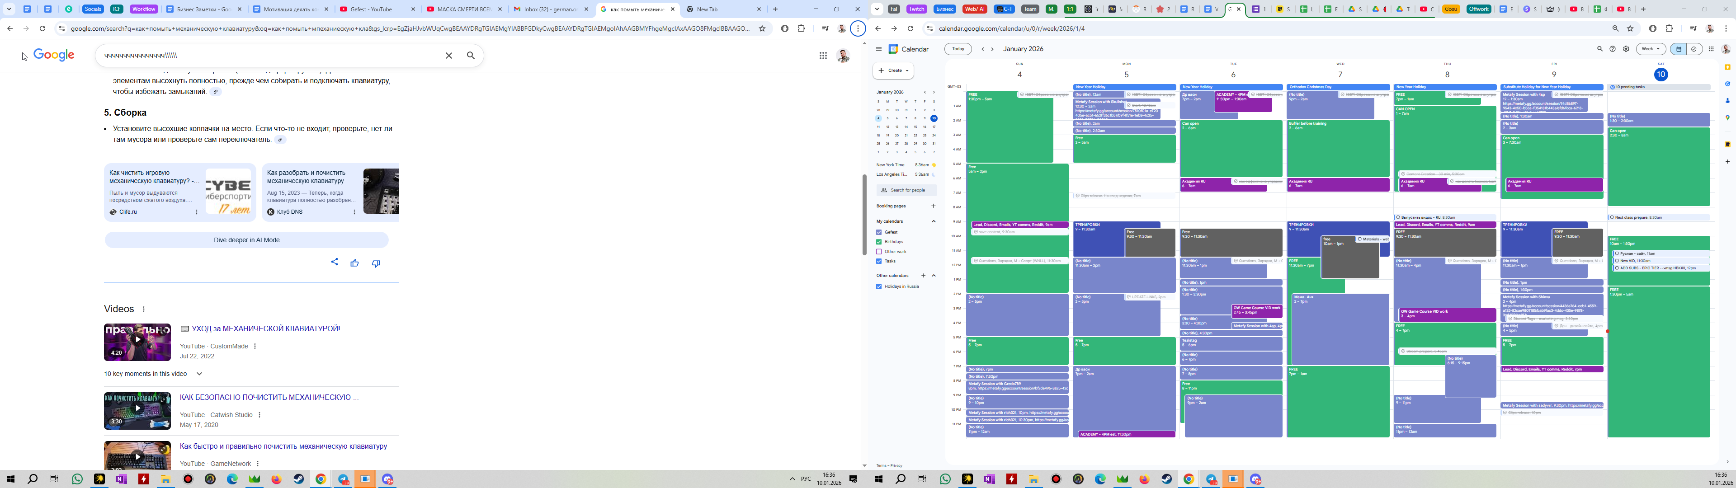The image size is (1736, 488).
Task: Open the Week view dropdown
Action: (x=1651, y=49)
